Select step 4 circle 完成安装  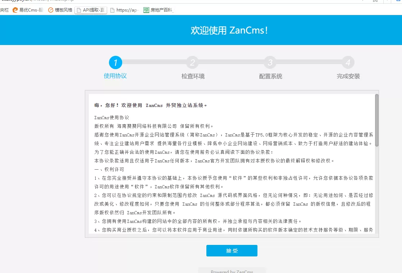coord(348,62)
